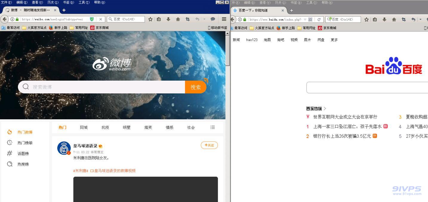
Task: Focus the Baidu main search box
Action: point(367,87)
